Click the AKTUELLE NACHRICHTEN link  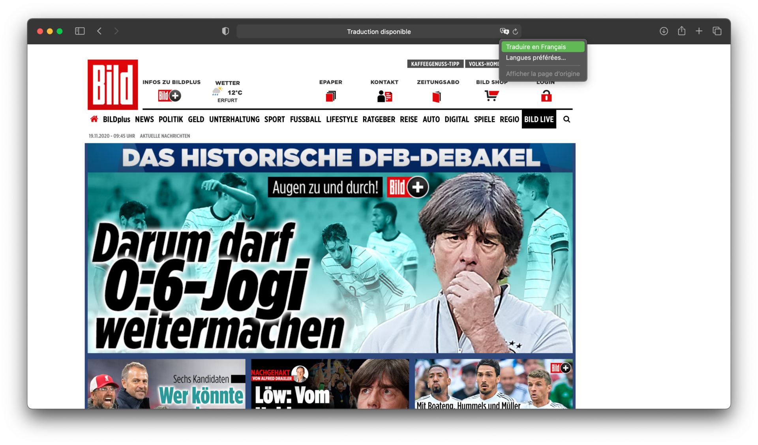coord(165,136)
